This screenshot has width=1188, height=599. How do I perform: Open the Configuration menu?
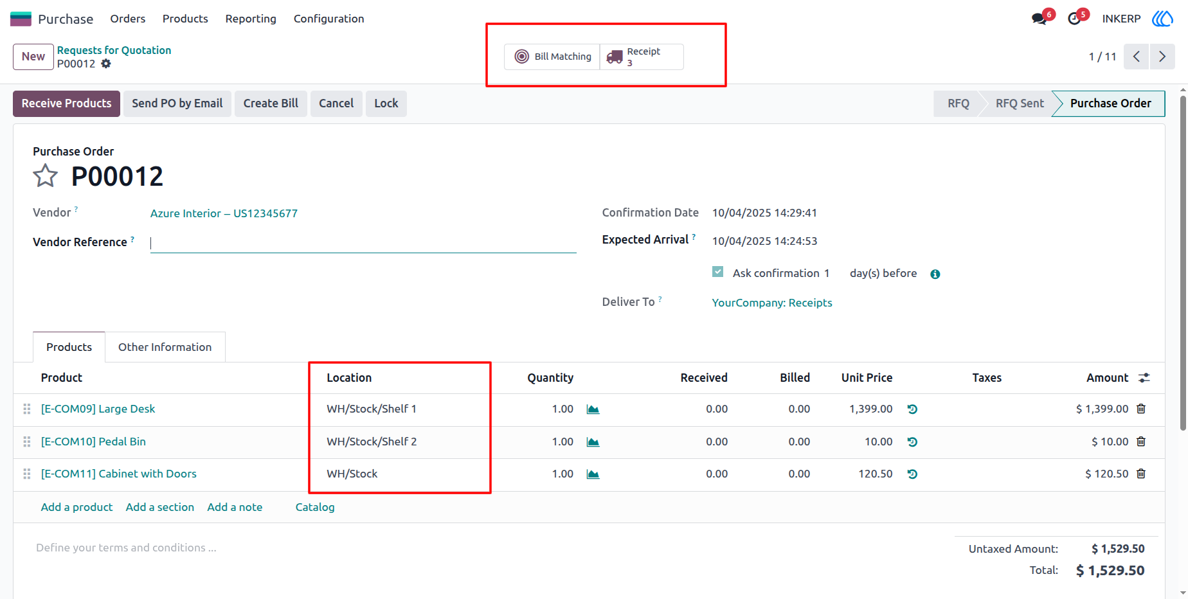coord(329,19)
